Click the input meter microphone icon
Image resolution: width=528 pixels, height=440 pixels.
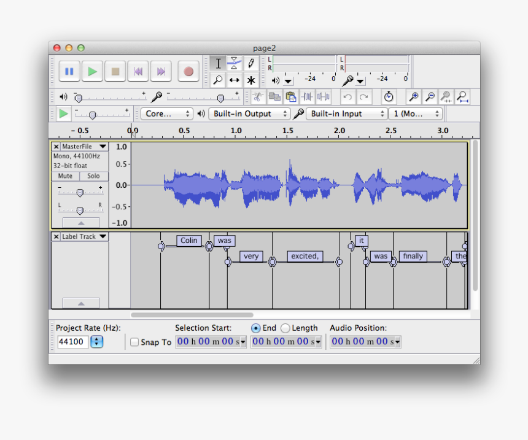click(x=347, y=80)
